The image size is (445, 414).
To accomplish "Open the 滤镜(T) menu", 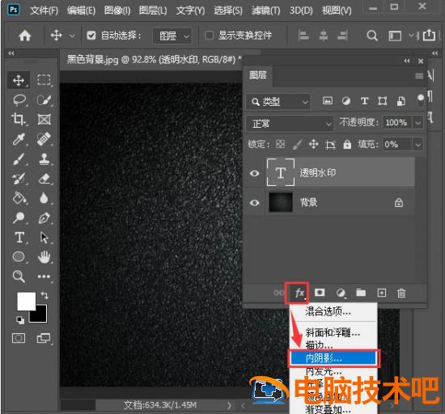I will [266, 11].
